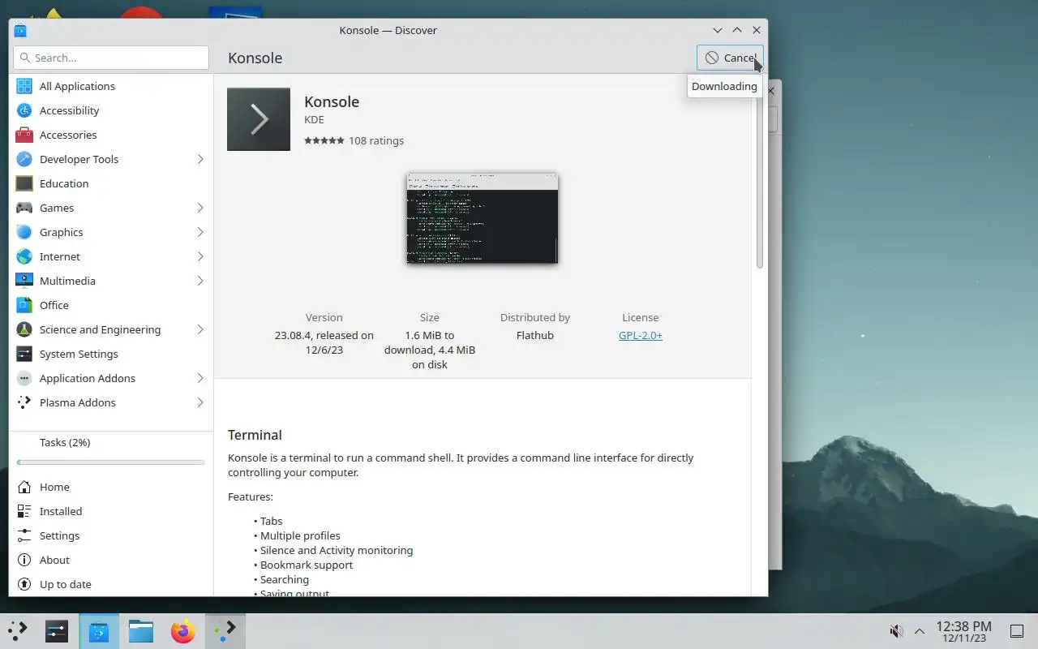Expand the Science and Engineering arrow
The height and width of the screenshot is (649, 1038).
[200, 329]
